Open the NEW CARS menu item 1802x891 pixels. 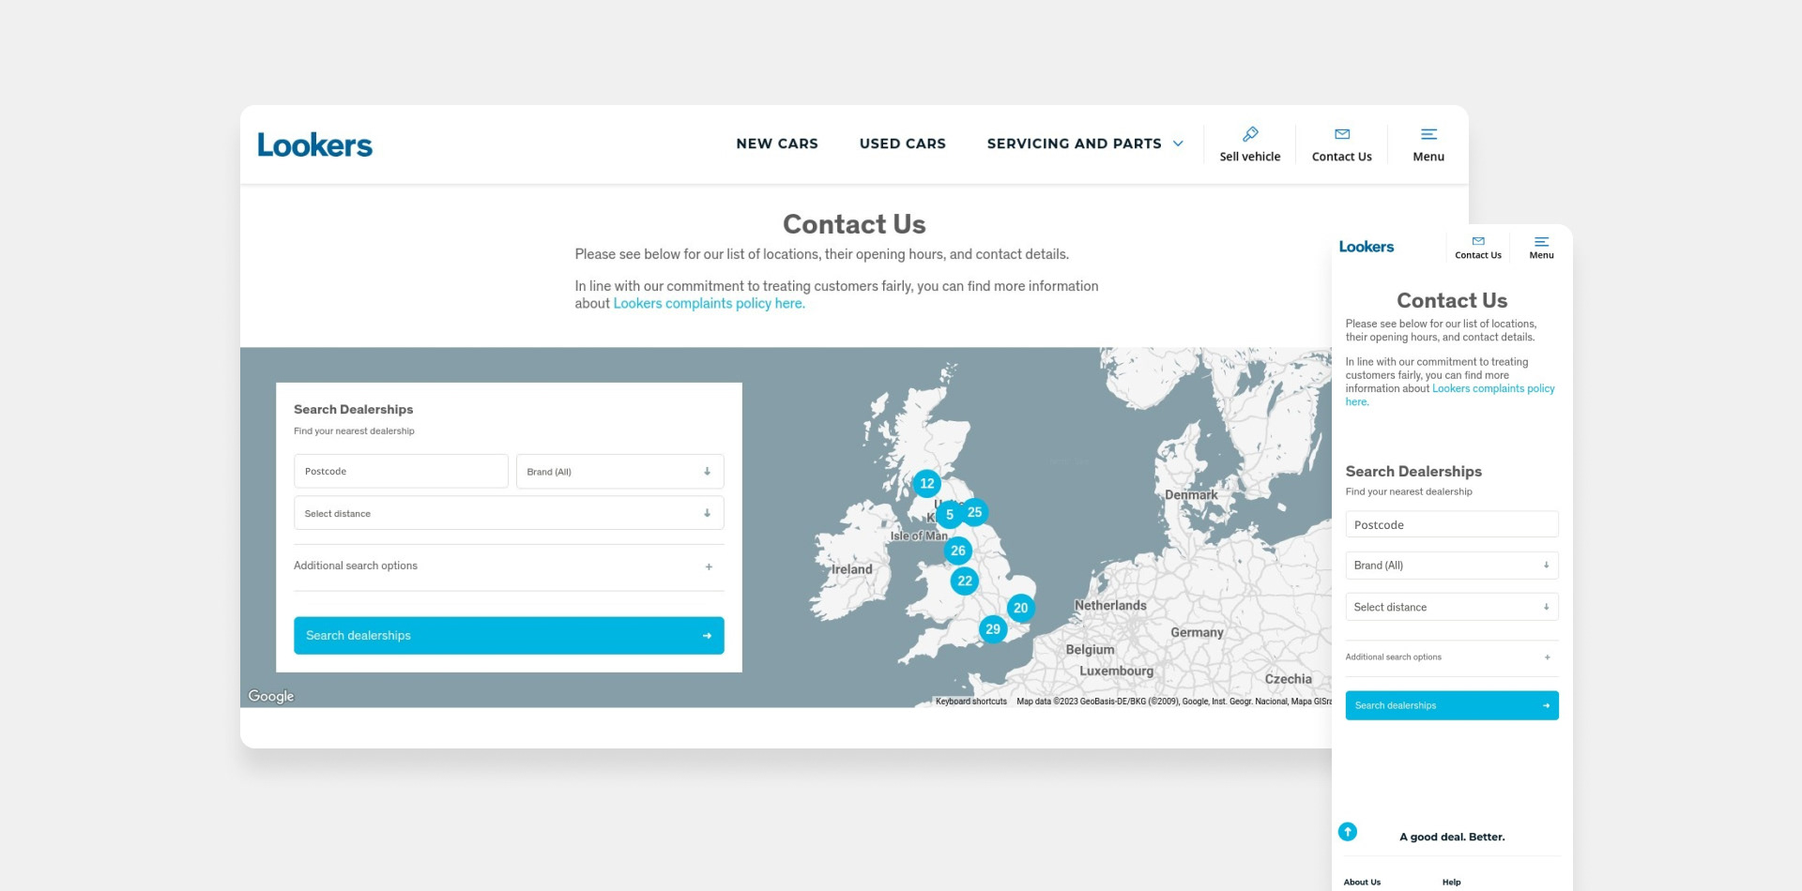pos(777,143)
